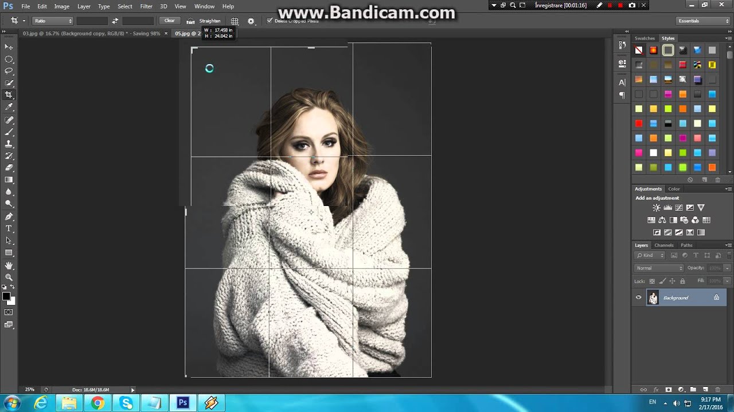Open the Select menu
734x412 pixels.
(x=125, y=6)
